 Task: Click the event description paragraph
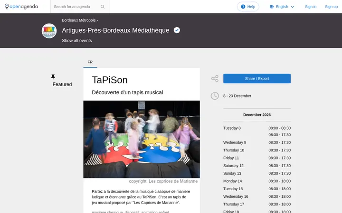click(141, 197)
